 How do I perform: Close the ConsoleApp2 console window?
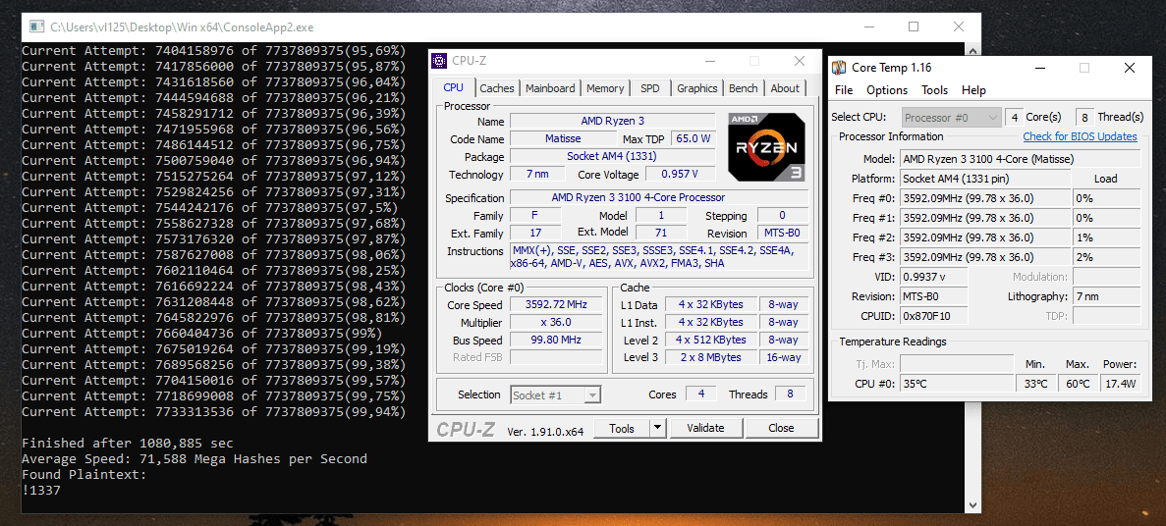(959, 26)
